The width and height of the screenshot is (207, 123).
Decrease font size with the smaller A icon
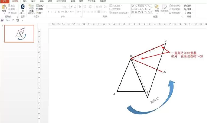click(x=75, y=7)
